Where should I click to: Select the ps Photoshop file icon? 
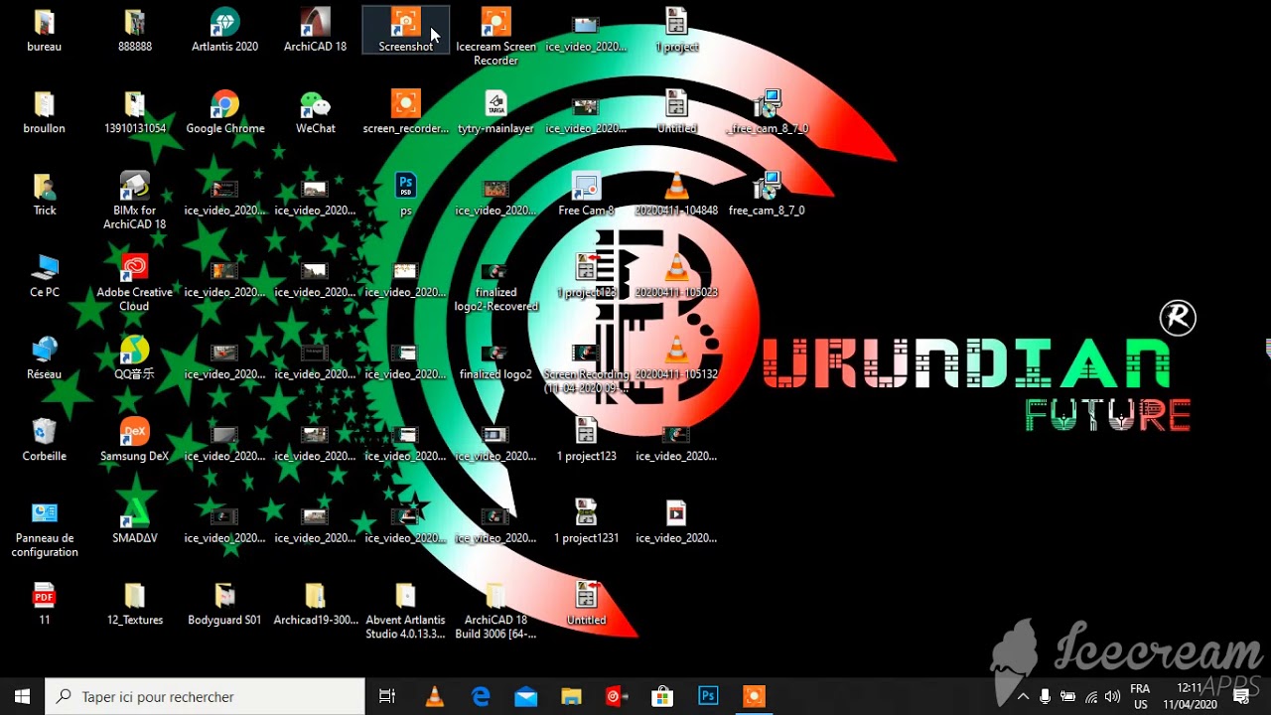[x=405, y=195]
